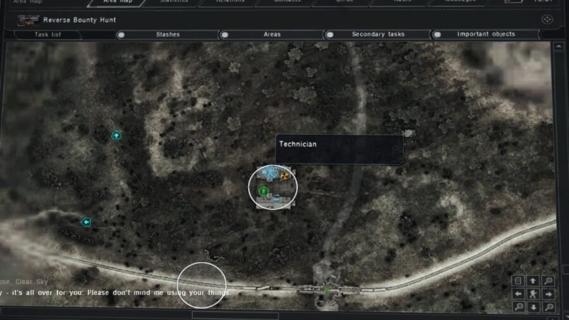569x320 pixels.
Task: Click the Reverse Bounty Hunt task thumbnail
Action: tap(28, 20)
